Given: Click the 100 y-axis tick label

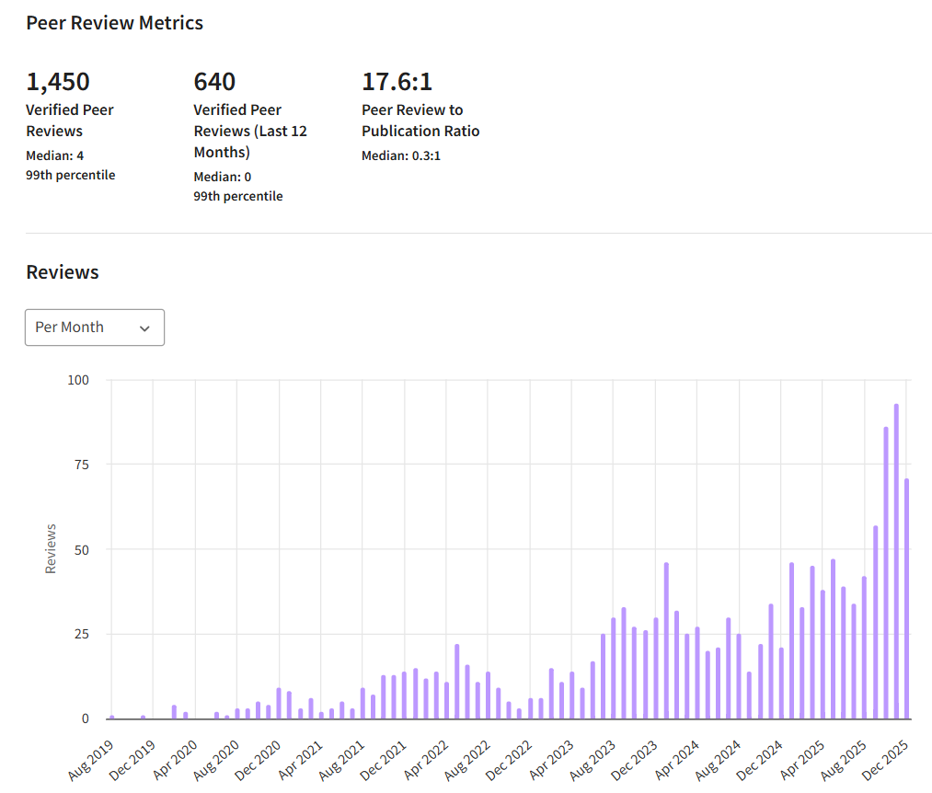Looking at the screenshot, I should click(x=79, y=380).
